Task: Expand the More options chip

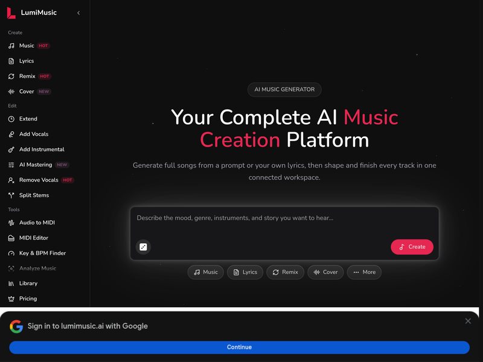Action: pos(364,272)
